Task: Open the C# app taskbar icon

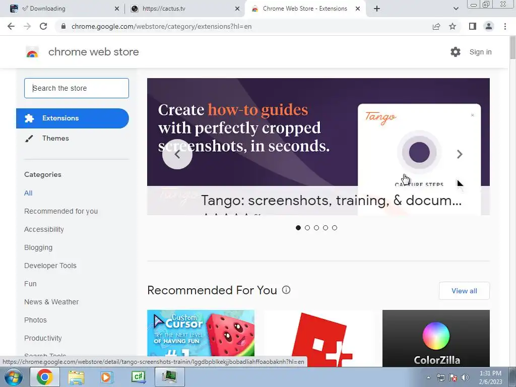Action: tap(138, 377)
